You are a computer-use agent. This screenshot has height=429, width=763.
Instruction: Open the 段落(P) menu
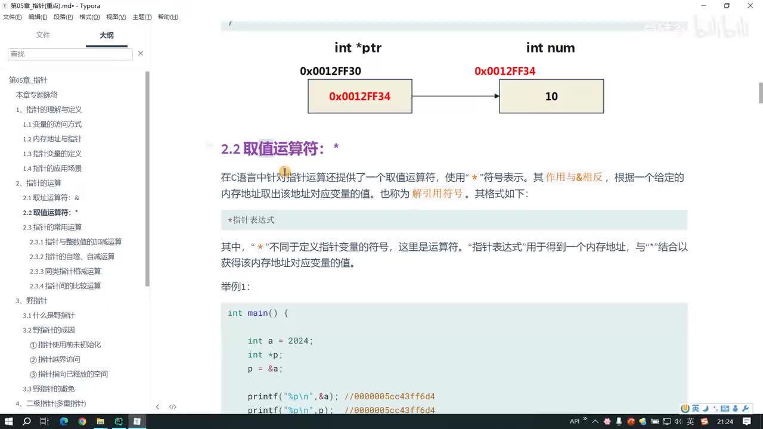click(63, 17)
